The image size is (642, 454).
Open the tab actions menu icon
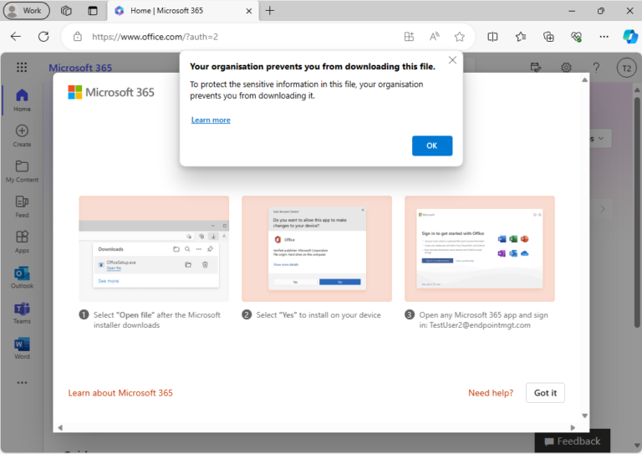tap(93, 11)
